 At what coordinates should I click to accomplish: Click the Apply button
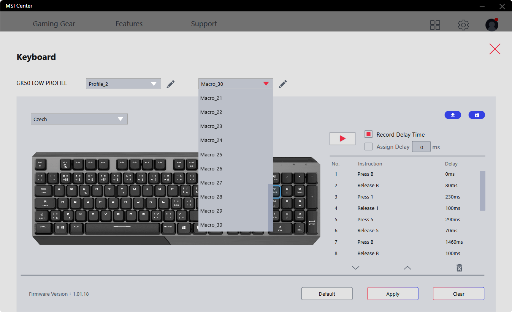click(x=393, y=294)
